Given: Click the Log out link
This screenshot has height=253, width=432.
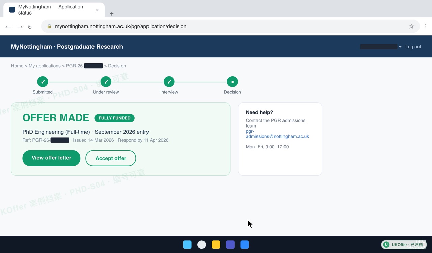Looking at the screenshot, I should (413, 47).
